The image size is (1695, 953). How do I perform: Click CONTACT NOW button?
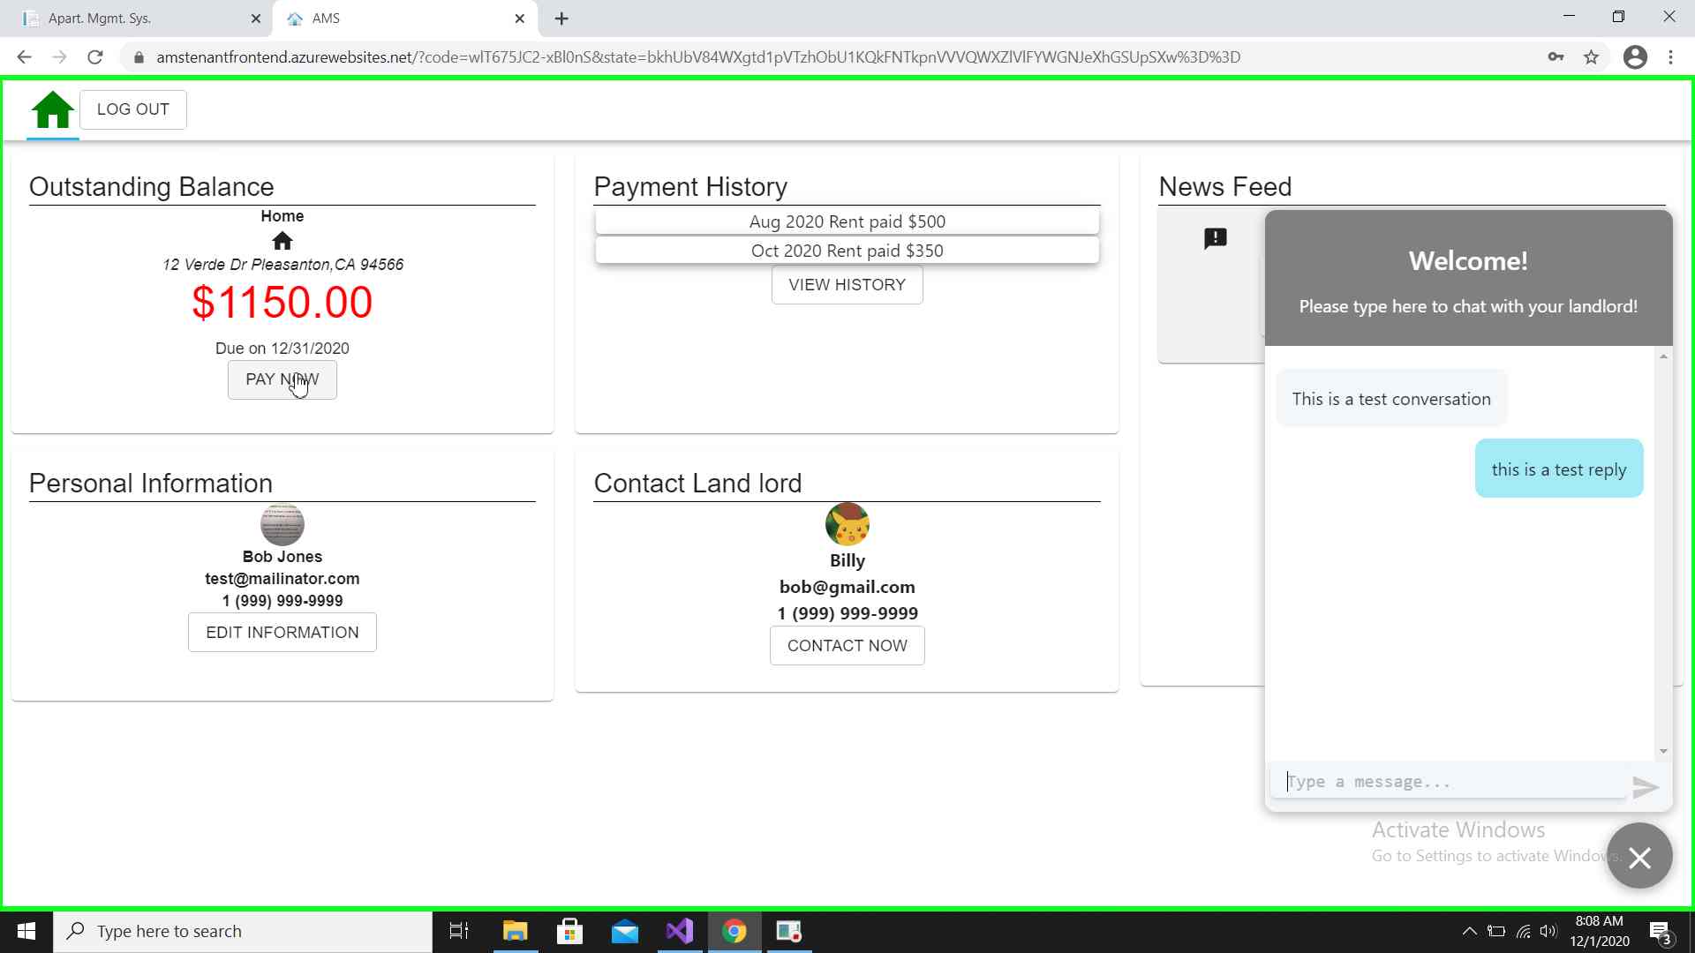tap(847, 646)
